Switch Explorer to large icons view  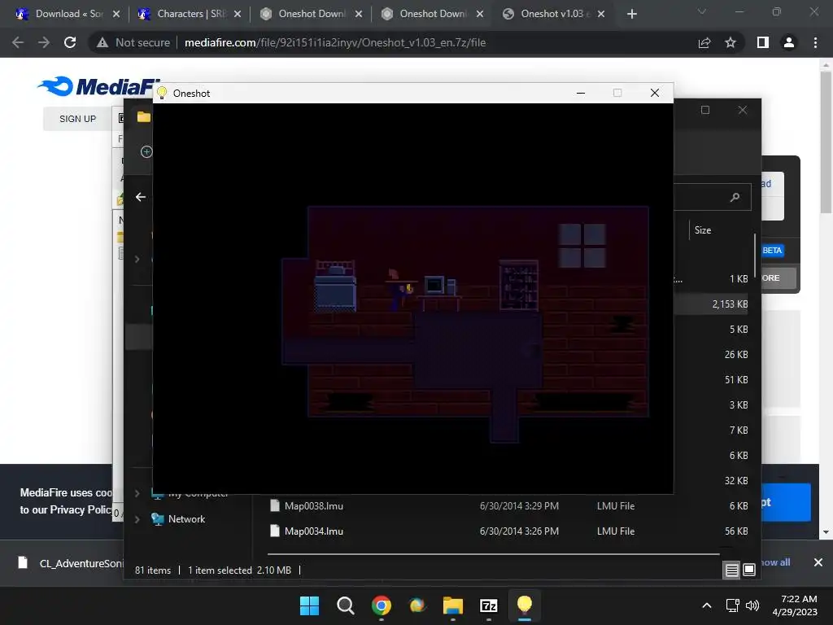749,570
